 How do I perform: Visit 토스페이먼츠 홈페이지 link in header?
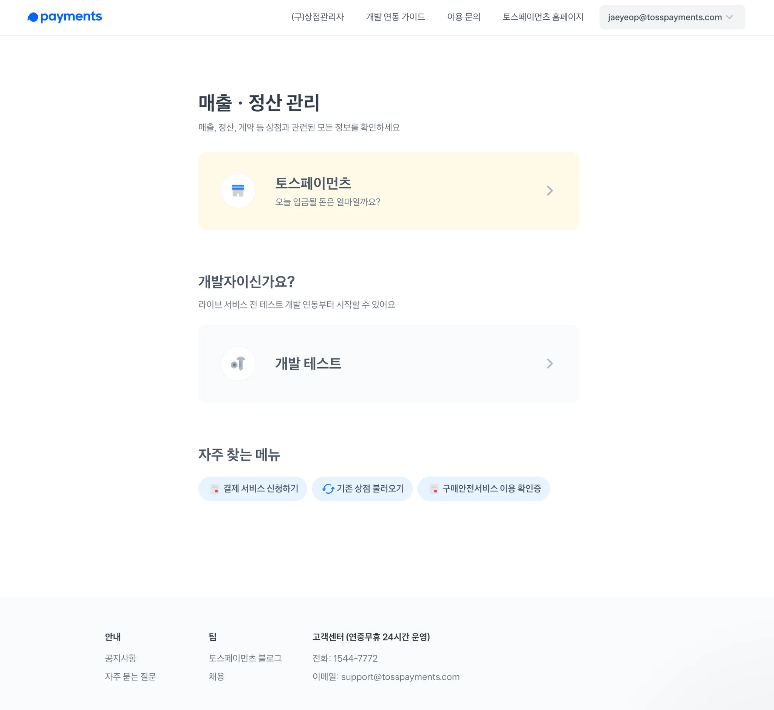point(542,17)
